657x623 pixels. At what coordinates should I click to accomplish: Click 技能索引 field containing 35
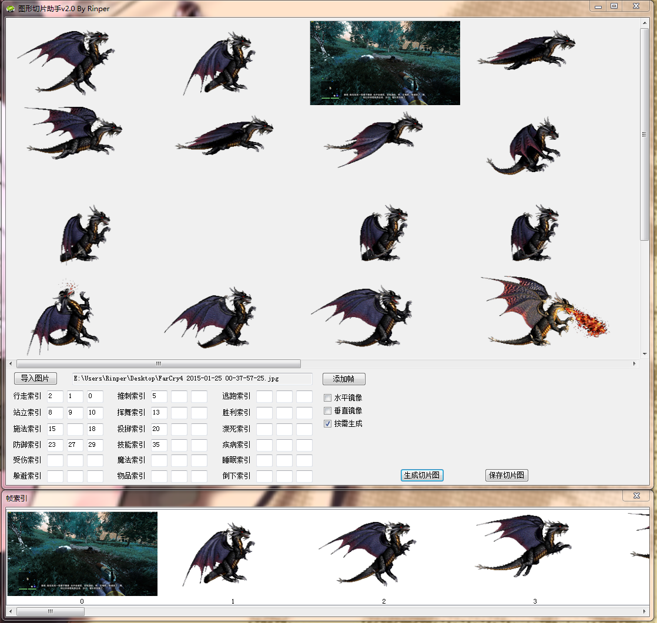tap(159, 444)
